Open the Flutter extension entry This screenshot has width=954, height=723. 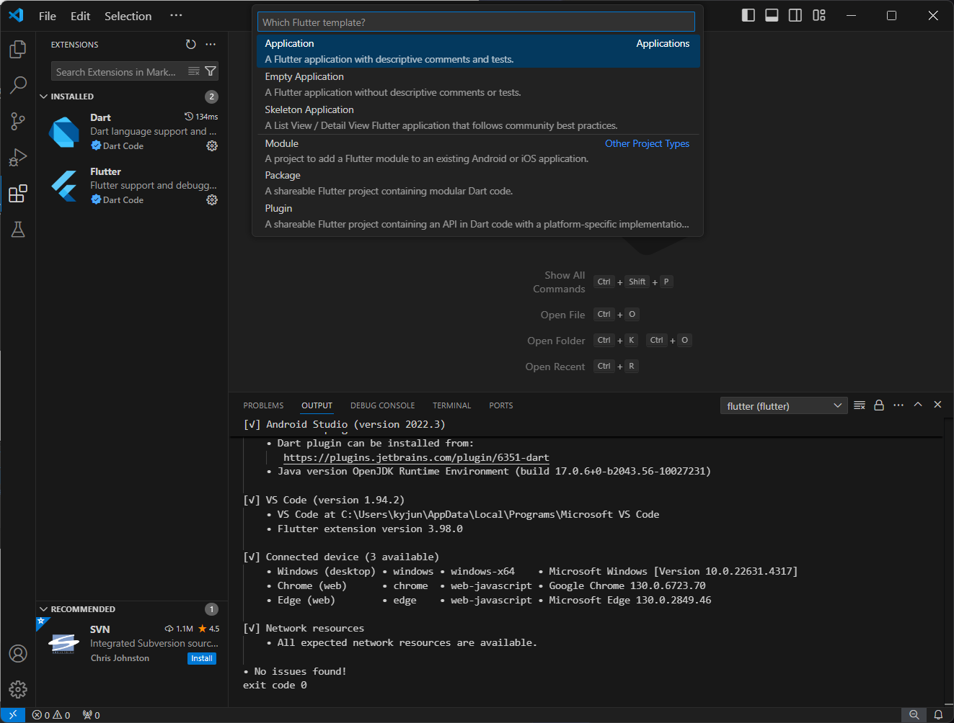click(132, 185)
